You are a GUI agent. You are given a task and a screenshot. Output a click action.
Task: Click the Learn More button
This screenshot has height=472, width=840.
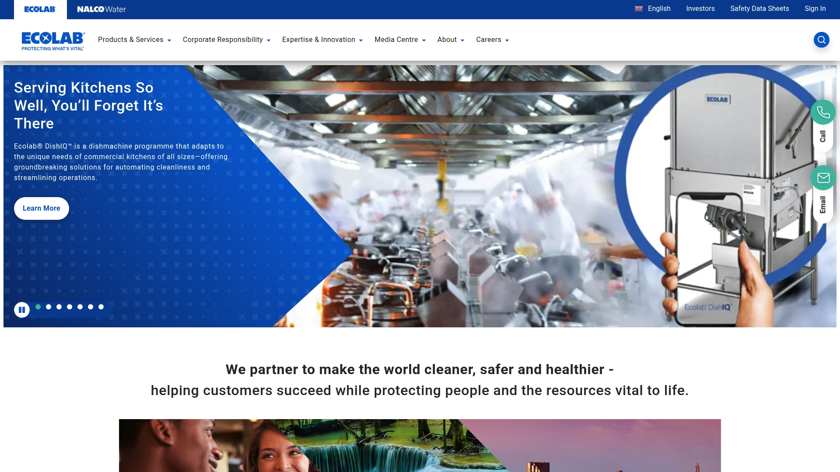click(x=42, y=208)
